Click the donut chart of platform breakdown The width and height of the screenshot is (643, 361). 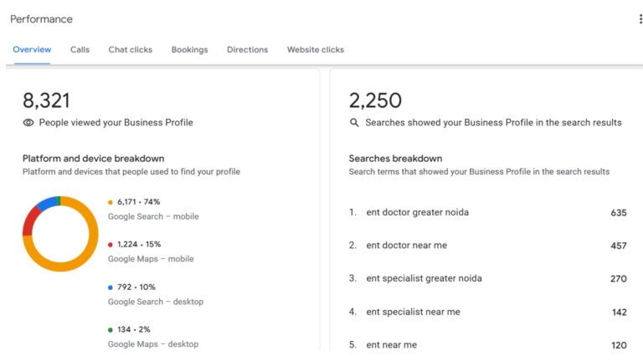[60, 234]
